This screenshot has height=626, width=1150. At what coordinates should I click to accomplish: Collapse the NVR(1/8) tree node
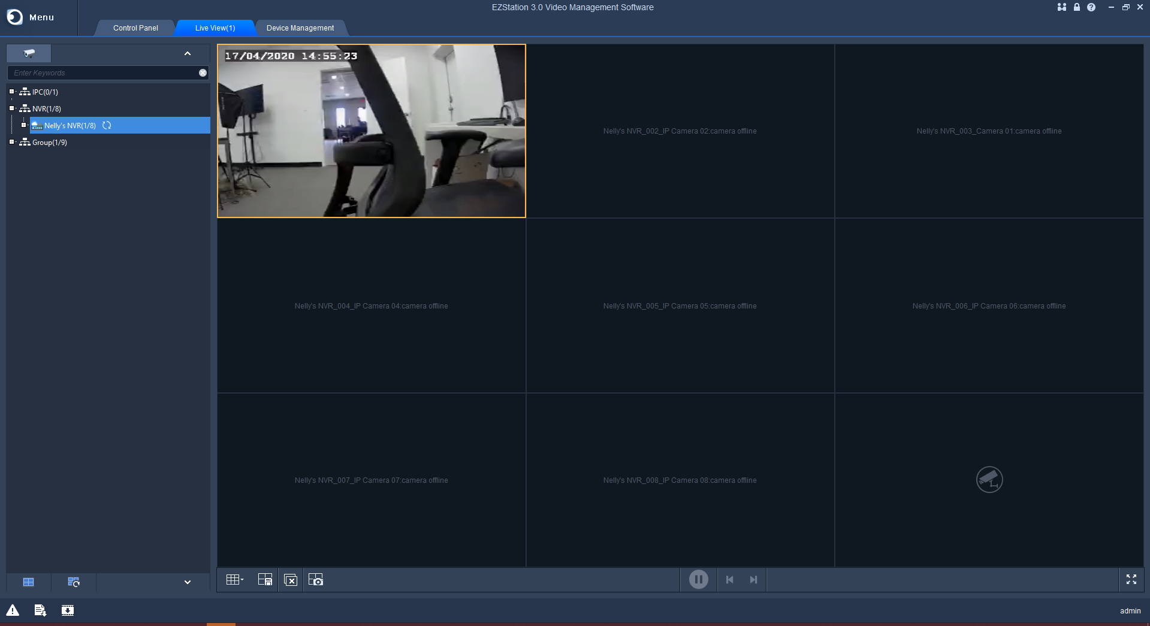tap(11, 108)
